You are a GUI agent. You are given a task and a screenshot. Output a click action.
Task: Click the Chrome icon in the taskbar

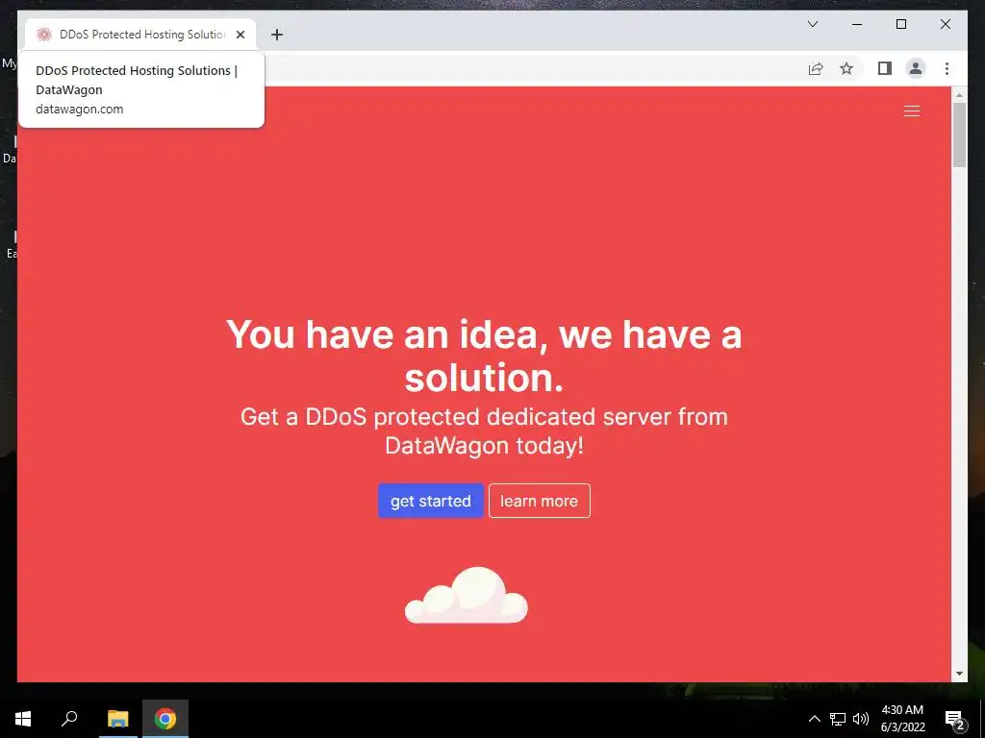(165, 719)
